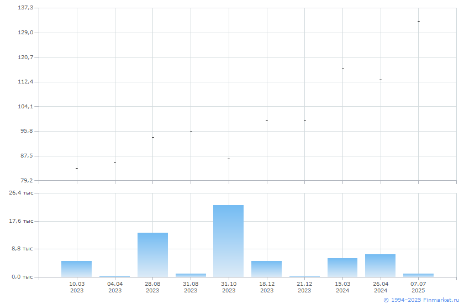464x304 pixels.
Task: Click the volume bar for 07.07 2025
Action: (419, 275)
